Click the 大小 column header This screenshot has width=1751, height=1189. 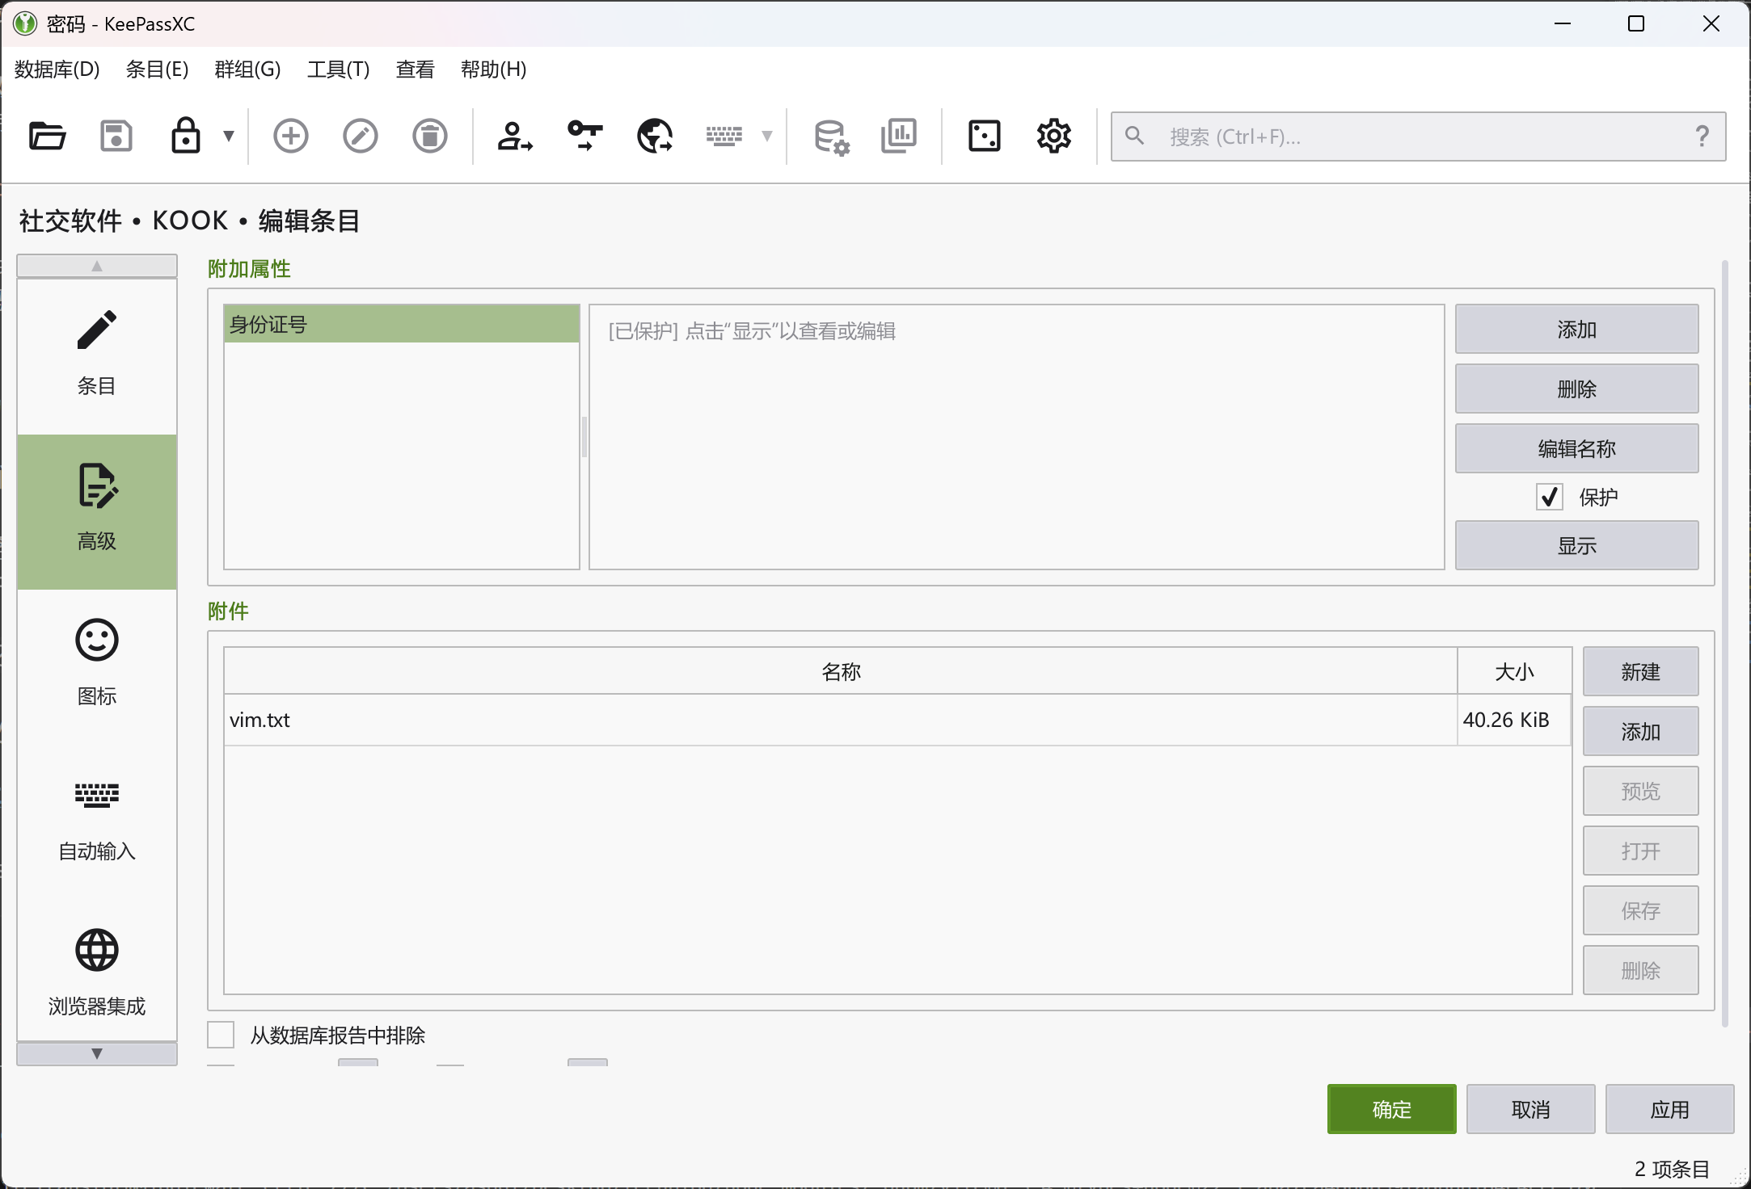point(1514,671)
